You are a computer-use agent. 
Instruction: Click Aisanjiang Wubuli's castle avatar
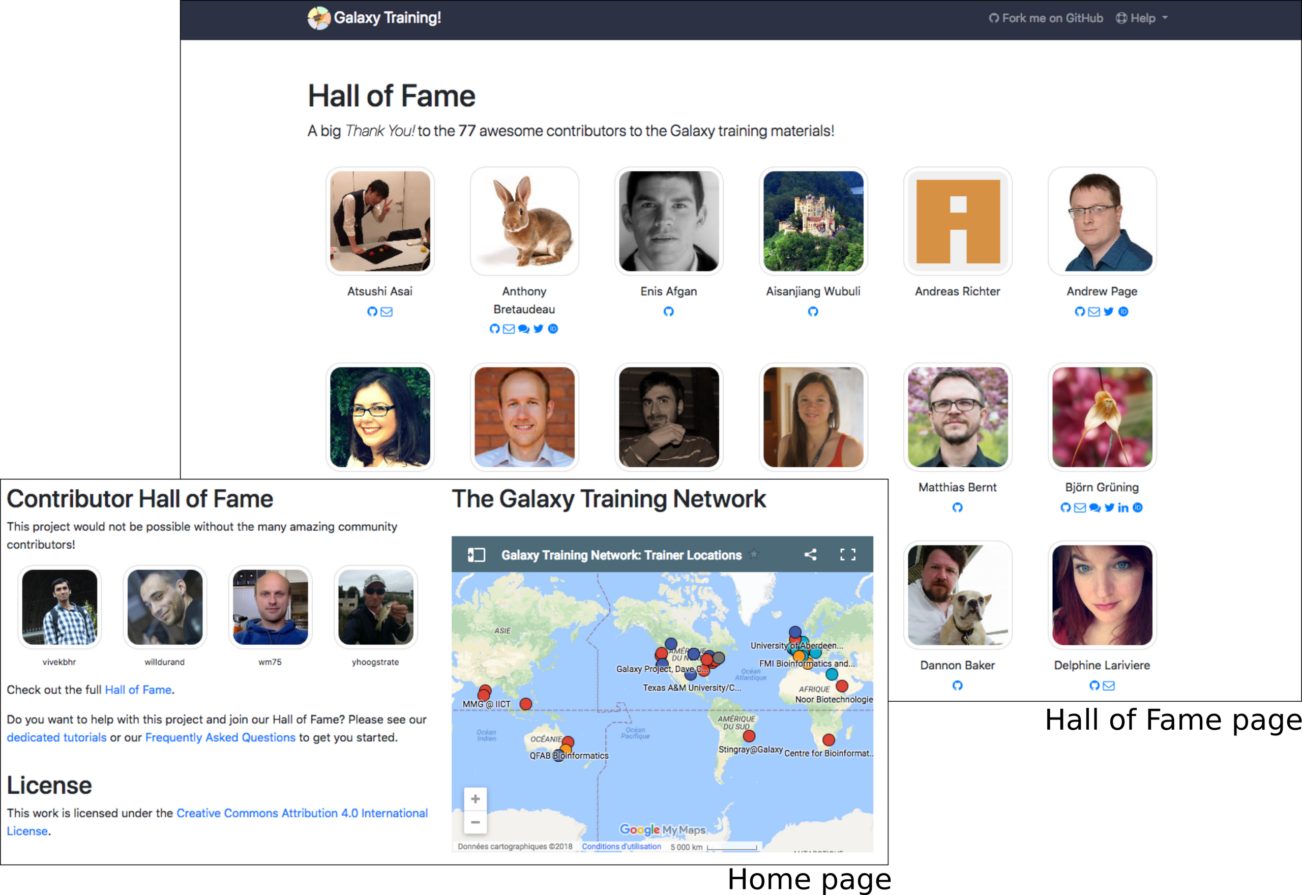814,221
